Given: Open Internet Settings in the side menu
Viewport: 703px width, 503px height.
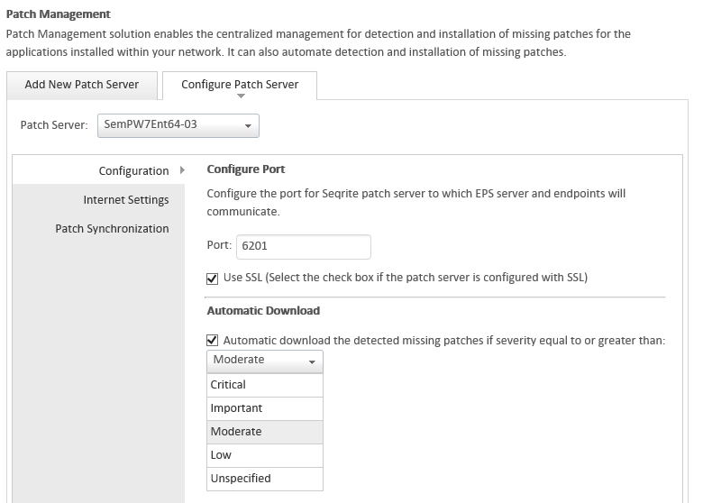Looking at the screenshot, I should tap(98, 199).
